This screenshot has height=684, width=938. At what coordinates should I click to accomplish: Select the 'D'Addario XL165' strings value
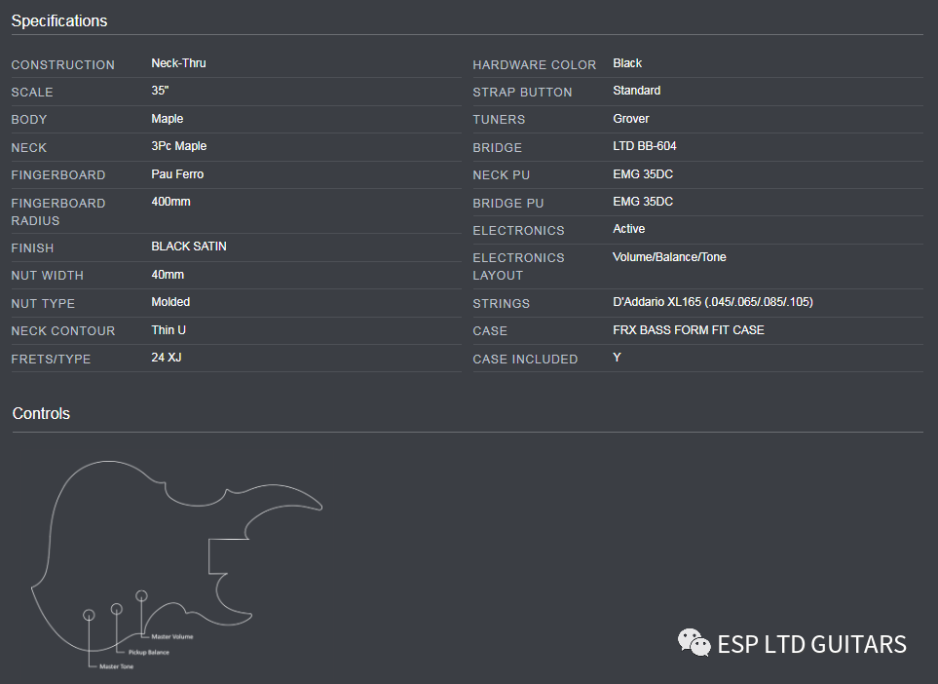712,302
